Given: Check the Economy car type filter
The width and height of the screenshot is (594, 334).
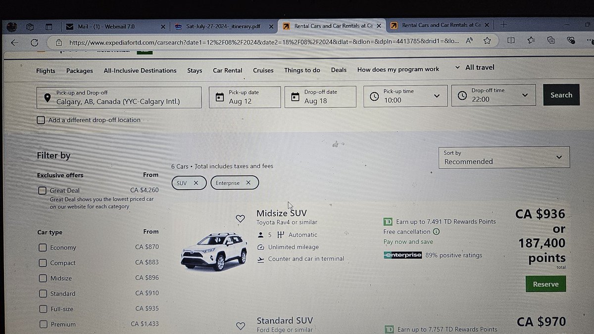Looking at the screenshot, I should click(43, 248).
